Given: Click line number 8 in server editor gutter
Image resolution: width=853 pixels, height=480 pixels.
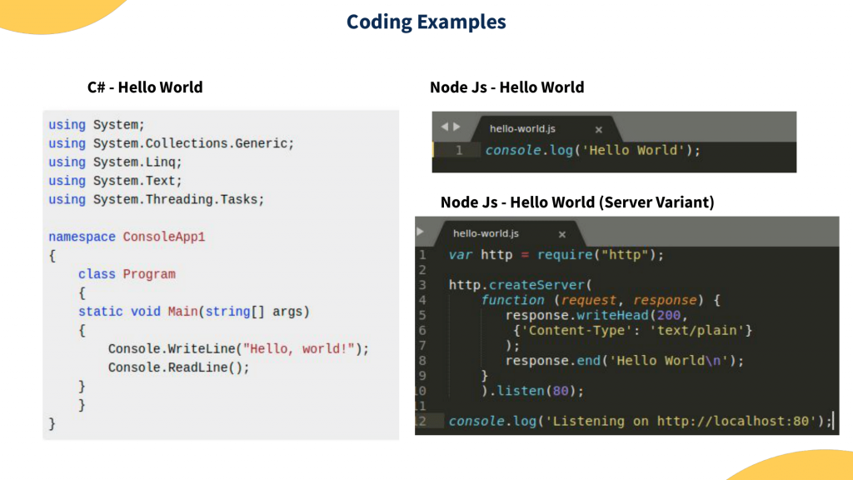Looking at the screenshot, I should click(x=422, y=360).
